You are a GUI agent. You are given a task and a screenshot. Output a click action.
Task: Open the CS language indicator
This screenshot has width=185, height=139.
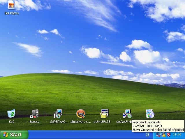147,135
